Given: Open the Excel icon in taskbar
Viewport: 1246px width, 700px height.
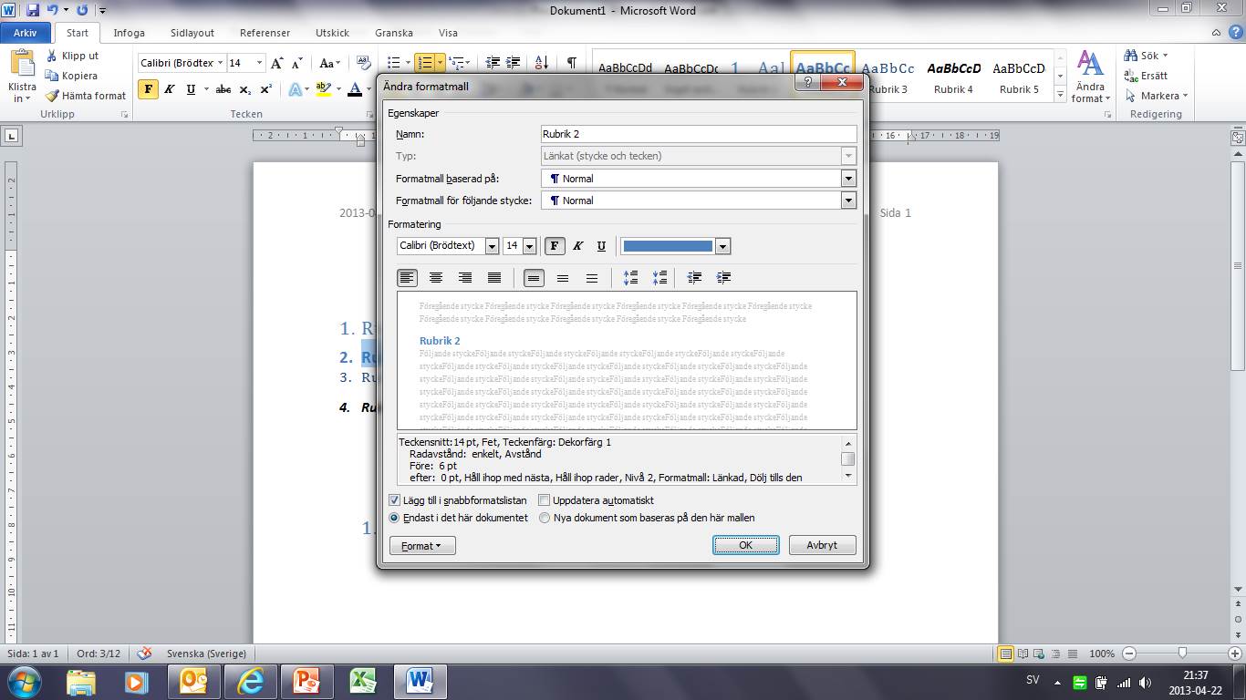Looking at the screenshot, I should (364, 681).
